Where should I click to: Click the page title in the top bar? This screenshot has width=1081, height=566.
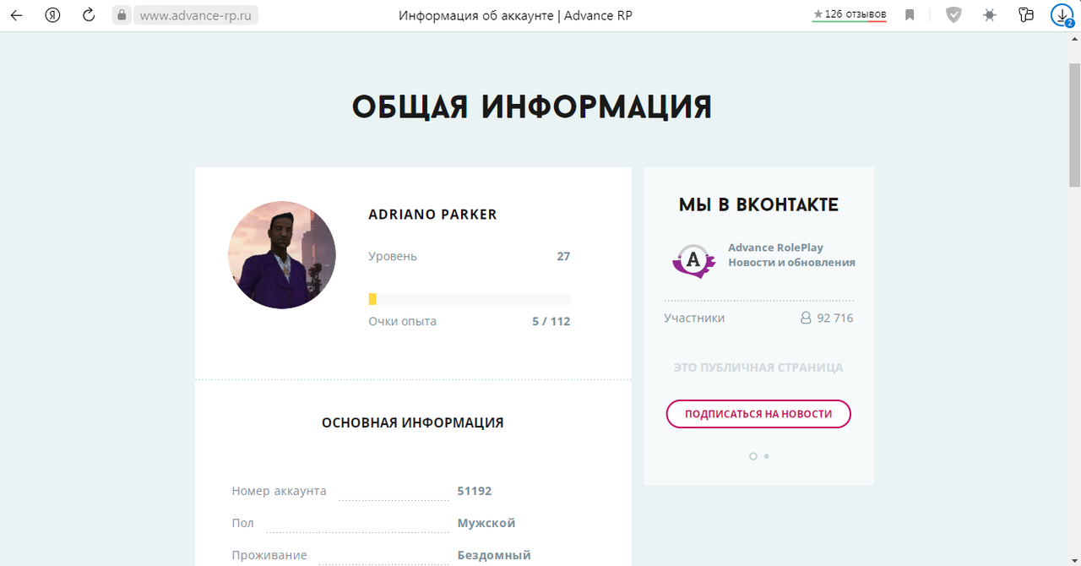(x=515, y=15)
